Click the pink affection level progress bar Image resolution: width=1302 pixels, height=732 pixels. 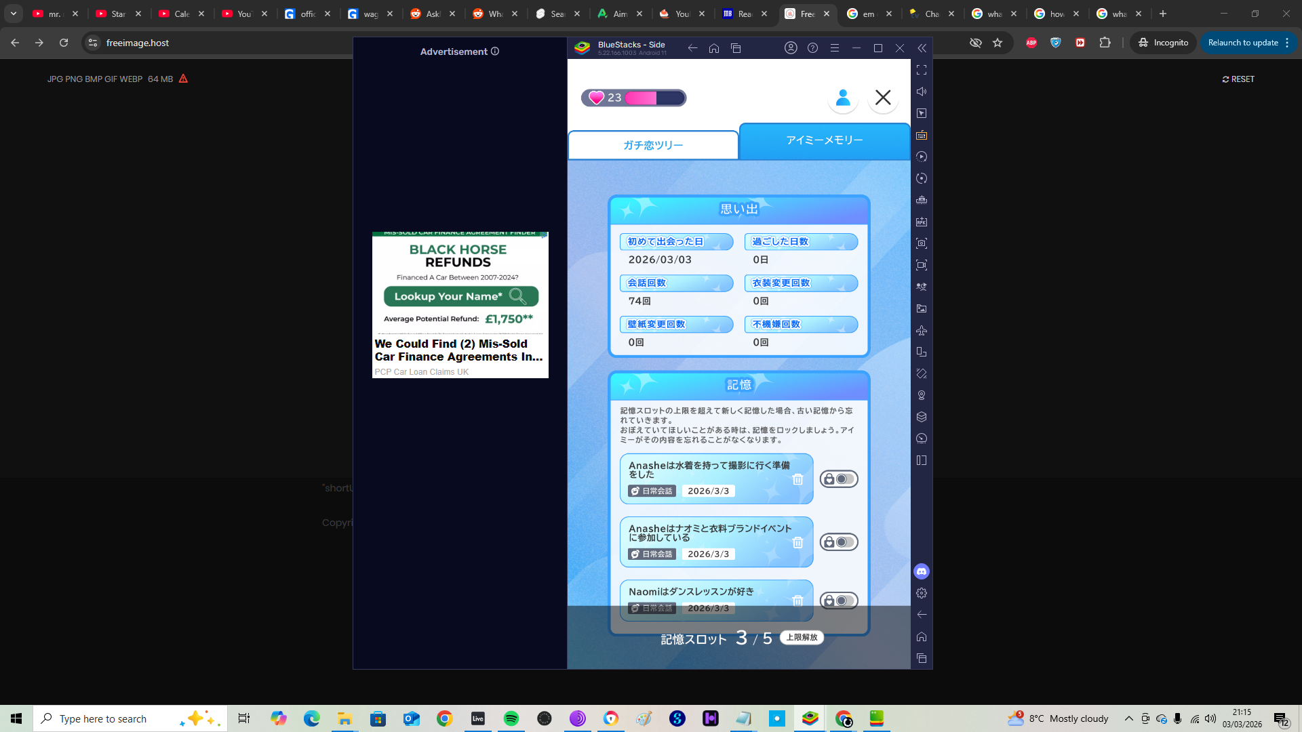pos(654,98)
